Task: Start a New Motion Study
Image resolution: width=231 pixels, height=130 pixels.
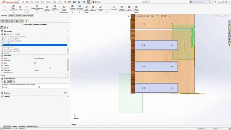Action: 87,10
